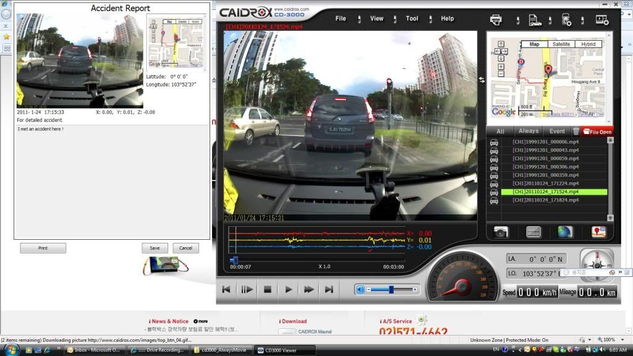Zoom in on the map with plus
The image size is (633, 356).
pyautogui.click(x=501, y=67)
